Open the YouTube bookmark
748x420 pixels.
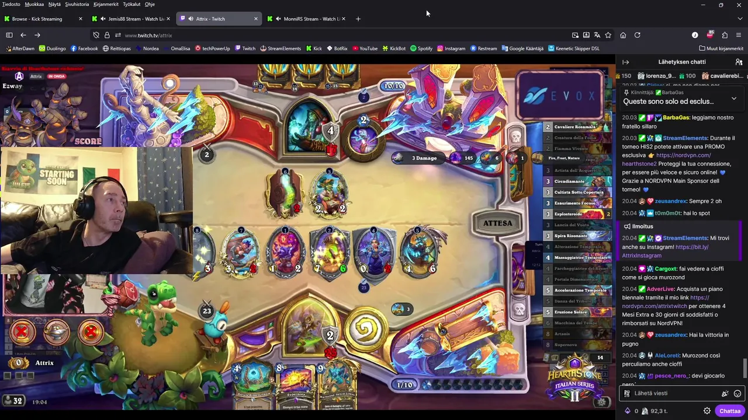pos(365,48)
